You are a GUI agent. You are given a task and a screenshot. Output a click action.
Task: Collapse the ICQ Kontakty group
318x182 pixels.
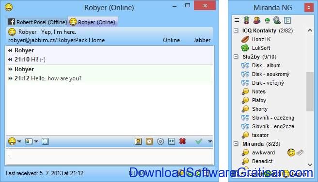pyautogui.click(x=236, y=30)
